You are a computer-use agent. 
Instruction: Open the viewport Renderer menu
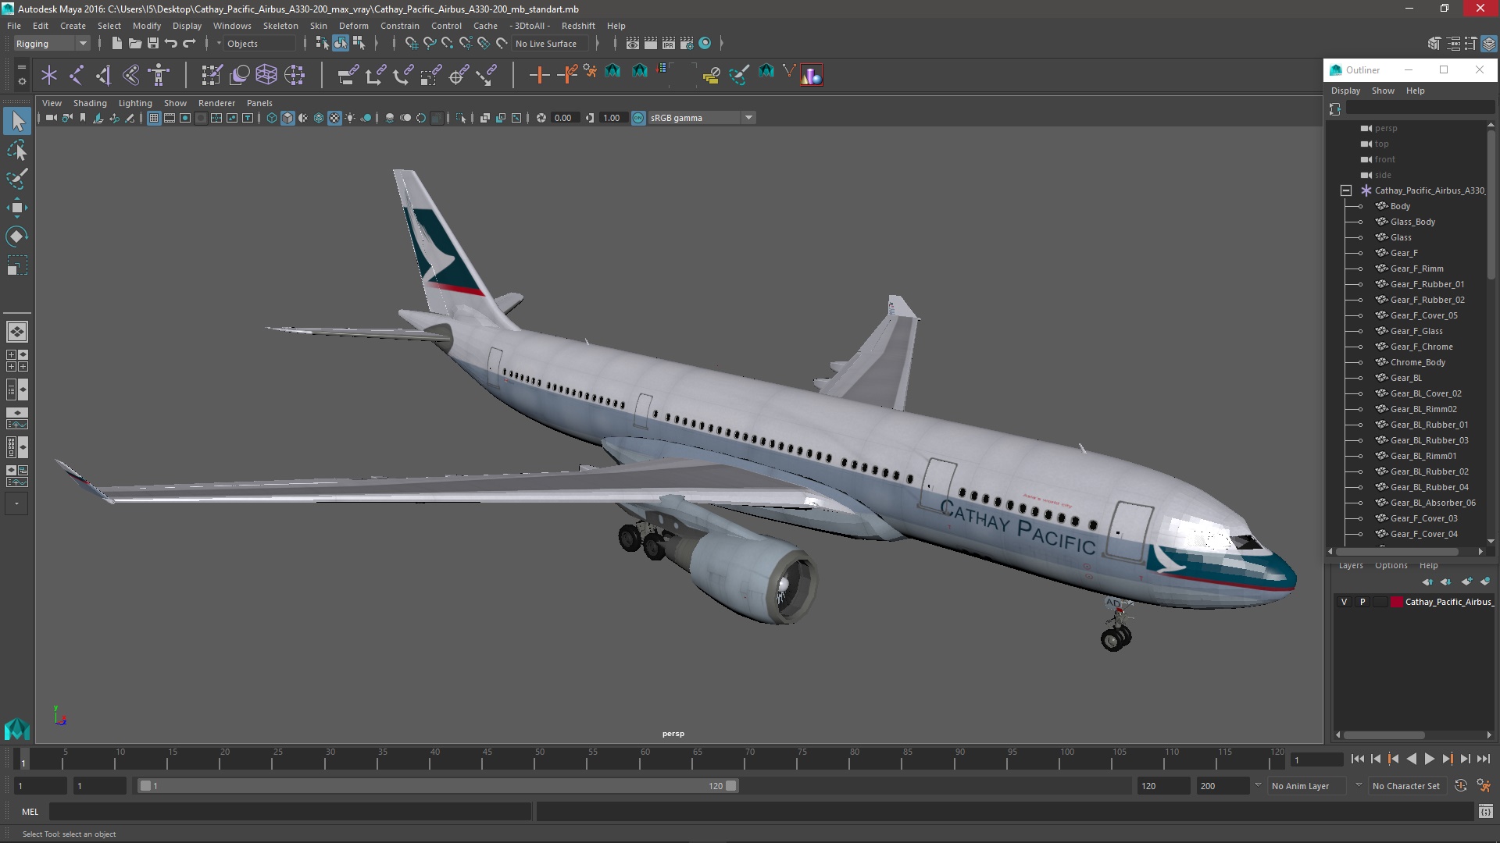[x=216, y=103]
